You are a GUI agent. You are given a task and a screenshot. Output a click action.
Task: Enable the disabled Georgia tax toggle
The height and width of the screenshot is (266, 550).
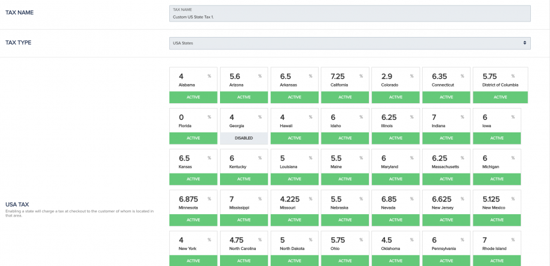point(244,138)
